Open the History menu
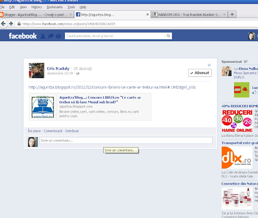Viewport: 258px width, 218px height. click(37, 7)
